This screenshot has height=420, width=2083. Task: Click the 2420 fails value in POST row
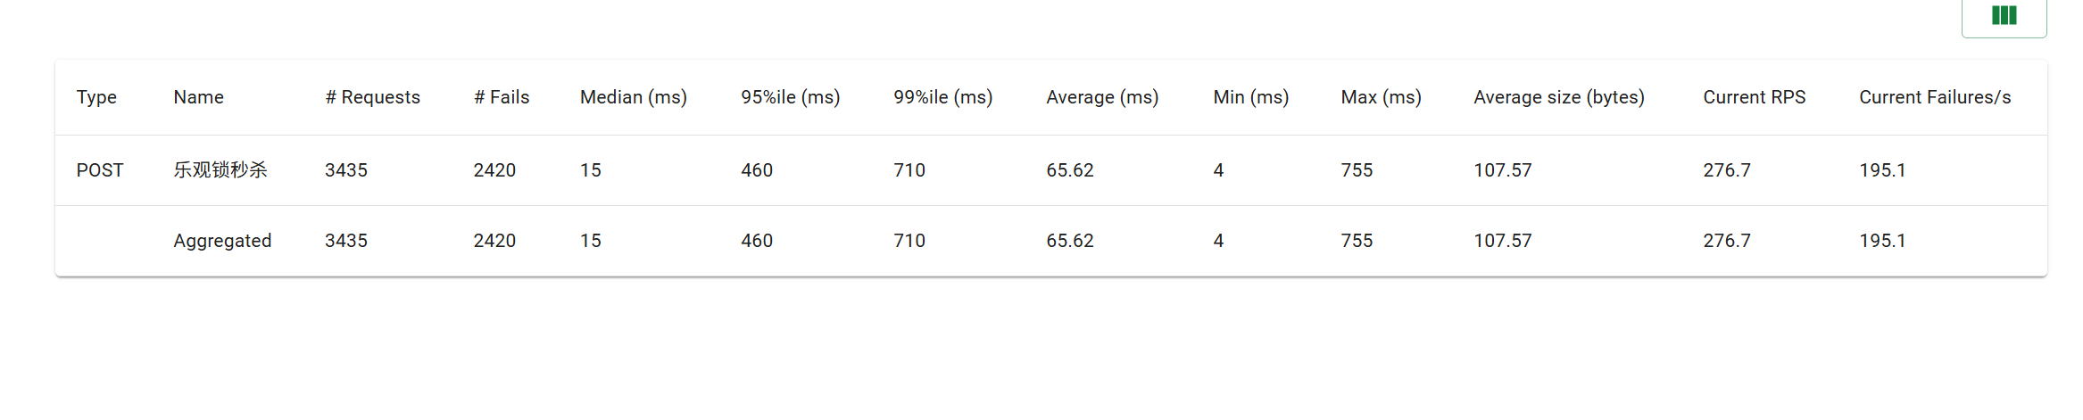[x=494, y=170]
